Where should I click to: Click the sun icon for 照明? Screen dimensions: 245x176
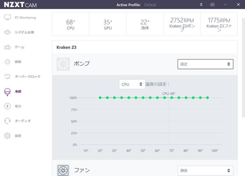tap(7, 62)
